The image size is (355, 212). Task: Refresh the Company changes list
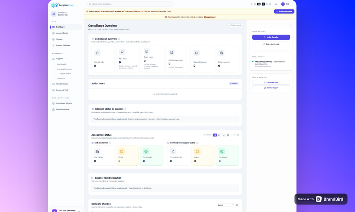(x=237, y=205)
